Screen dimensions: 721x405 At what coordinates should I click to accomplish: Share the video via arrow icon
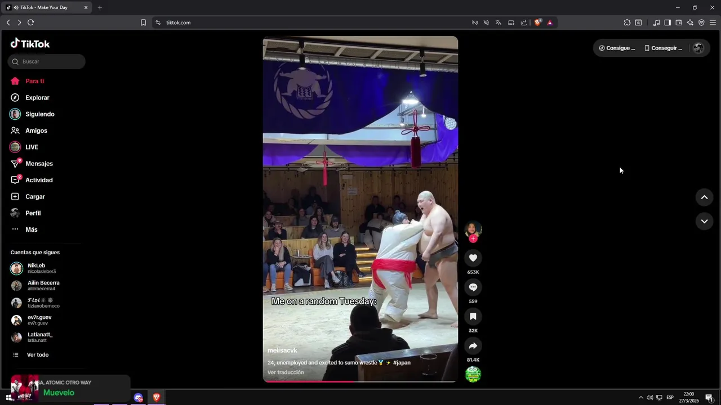coord(473,346)
